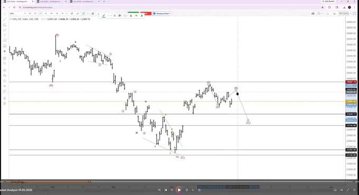Screen dimensions: 359x195
Task: Switch to the third Live Charts browser tab
Action: (x=84, y=2)
